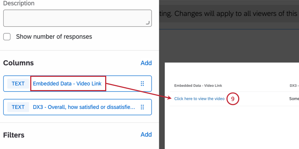Screen dimensions: 299x149
Task: Click the red circled number 9 marker
Action: click(x=233, y=99)
